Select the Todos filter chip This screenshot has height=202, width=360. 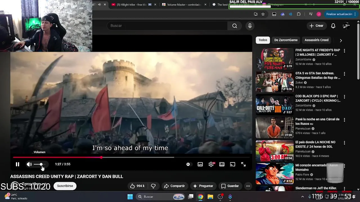pyautogui.click(x=263, y=40)
